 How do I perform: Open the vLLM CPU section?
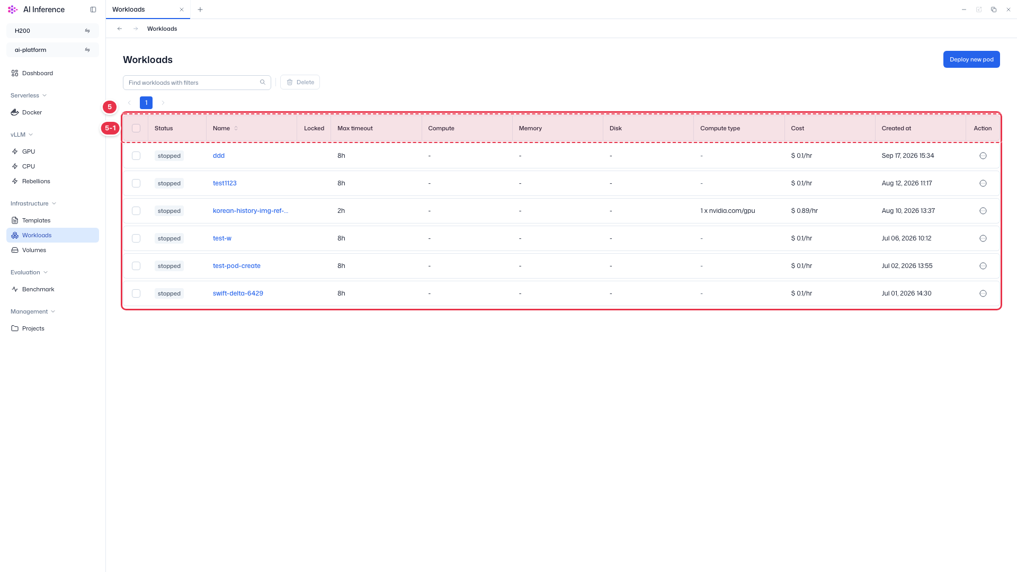coord(52,166)
